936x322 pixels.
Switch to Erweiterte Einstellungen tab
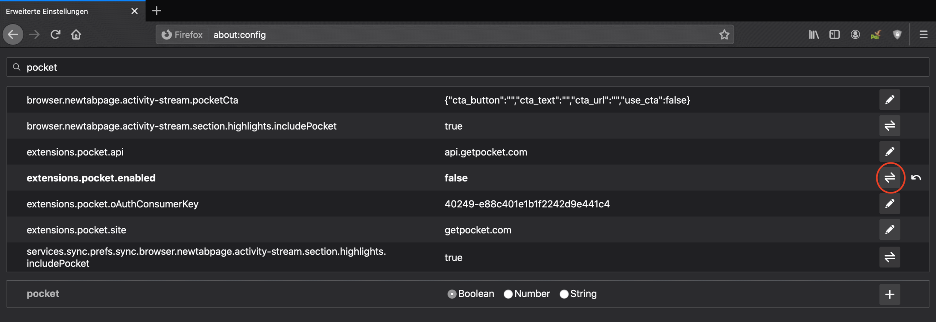coord(72,11)
